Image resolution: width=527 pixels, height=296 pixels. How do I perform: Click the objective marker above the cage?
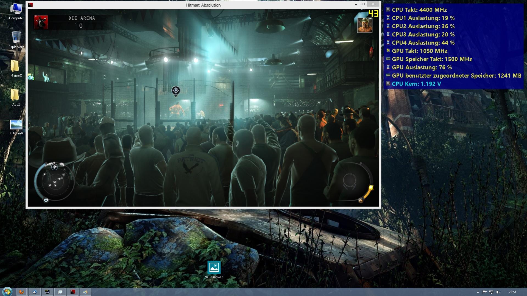point(176,91)
